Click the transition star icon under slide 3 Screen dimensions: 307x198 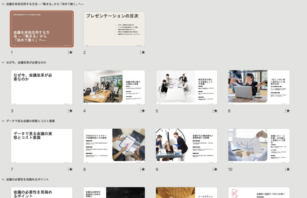(70, 111)
